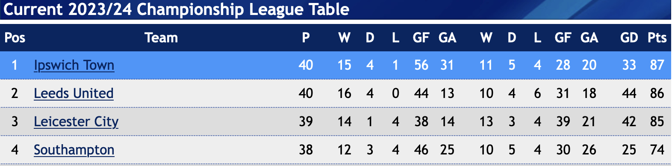Select Southampton's 74 points value
Screen dimensions: 672x166
657,150
